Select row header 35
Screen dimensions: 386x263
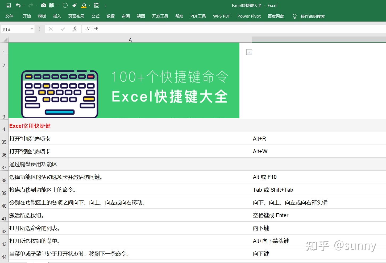click(4, 139)
